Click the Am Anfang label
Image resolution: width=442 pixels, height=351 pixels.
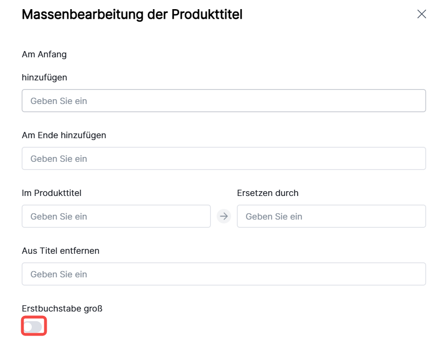click(44, 54)
